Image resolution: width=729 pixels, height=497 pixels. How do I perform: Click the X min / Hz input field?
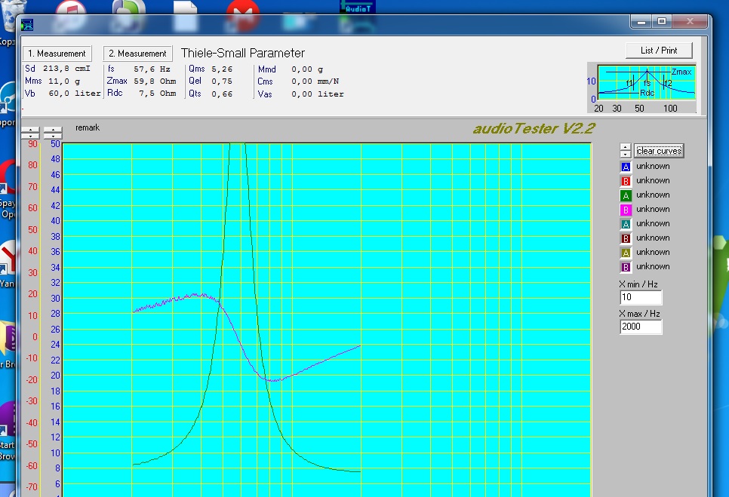click(641, 297)
